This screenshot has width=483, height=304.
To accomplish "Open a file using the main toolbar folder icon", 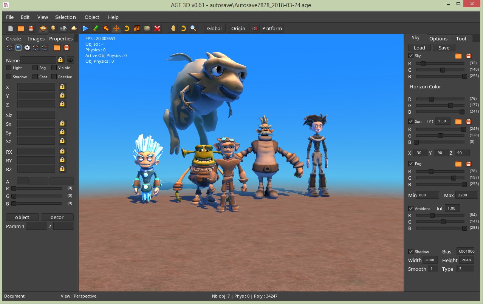I will (21, 28).
